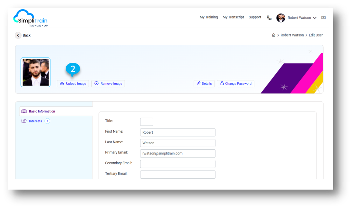The width and height of the screenshot is (352, 208).
Task: Click the step 2 callout marker
Action: pyautogui.click(x=73, y=69)
